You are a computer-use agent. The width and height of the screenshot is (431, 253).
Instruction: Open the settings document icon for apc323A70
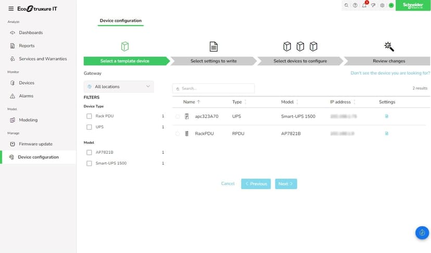[386, 116]
